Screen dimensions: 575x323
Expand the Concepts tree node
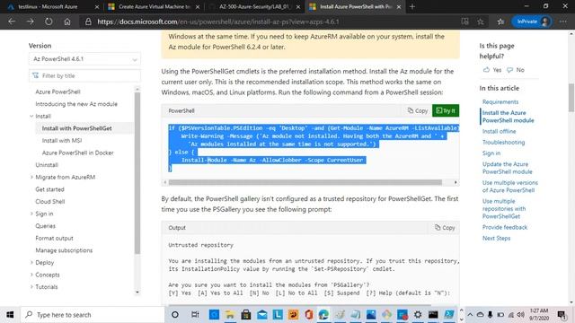point(31,275)
